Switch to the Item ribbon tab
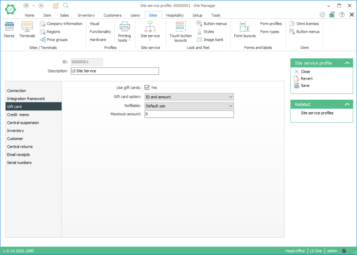 47,15
